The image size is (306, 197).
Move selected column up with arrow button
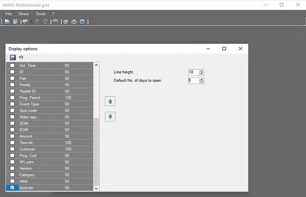[x=110, y=101]
